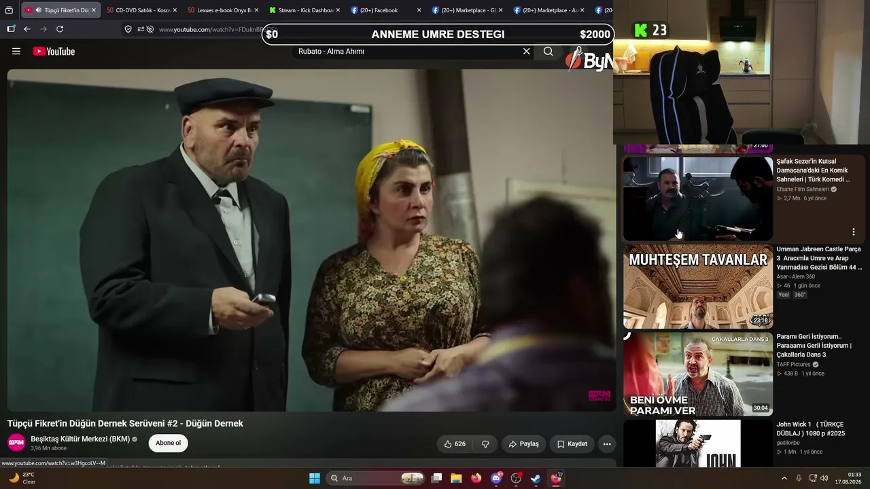Play the John Wick 1 thumbnail
The image size is (870, 489).
coord(698,443)
